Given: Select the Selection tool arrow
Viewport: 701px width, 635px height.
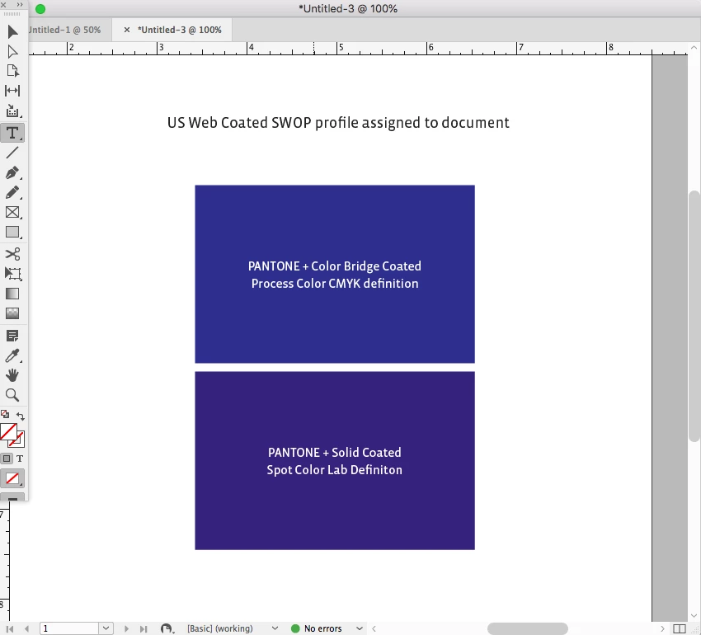Looking at the screenshot, I should (12, 31).
